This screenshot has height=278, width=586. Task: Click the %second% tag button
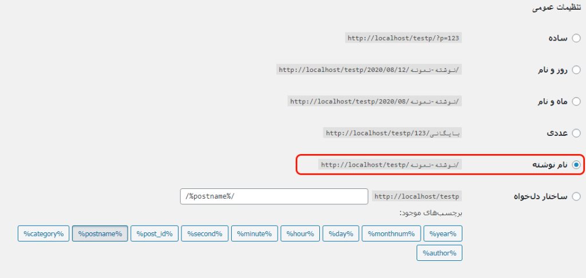205,233
